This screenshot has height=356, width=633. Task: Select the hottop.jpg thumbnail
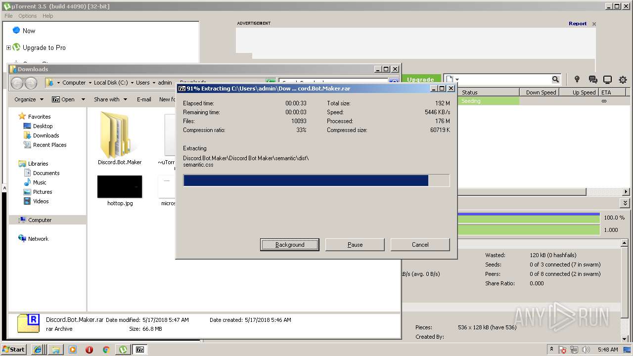[120, 187]
